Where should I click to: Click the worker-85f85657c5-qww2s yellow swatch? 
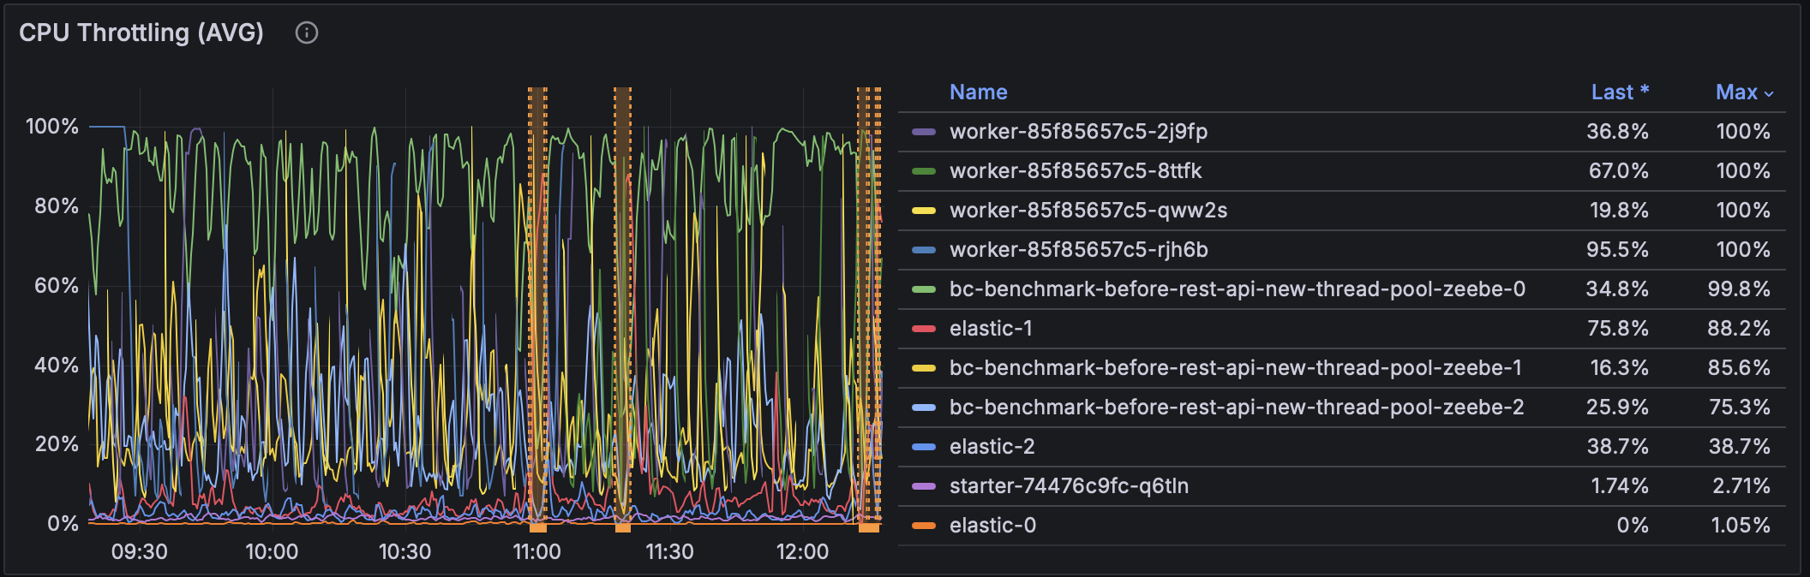(x=923, y=211)
